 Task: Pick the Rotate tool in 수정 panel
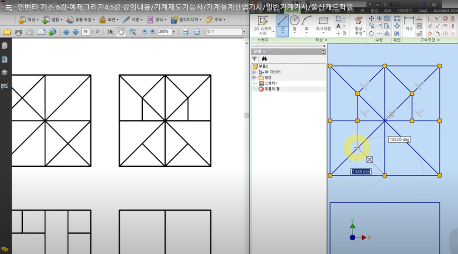coord(371,33)
